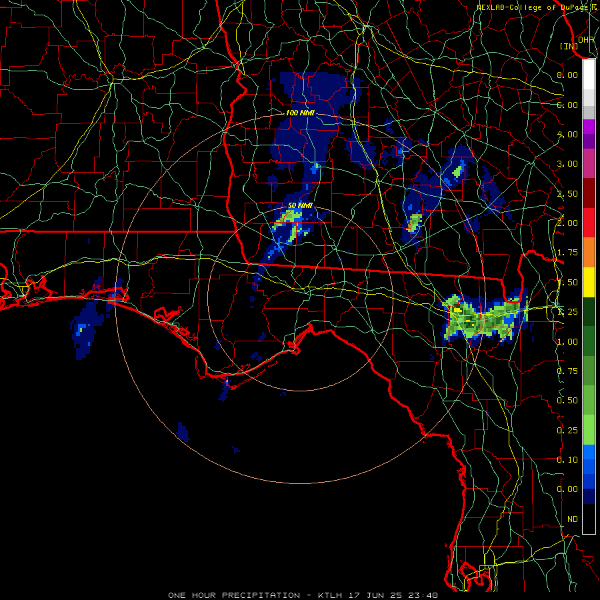Screen dimensions: 600x600
Task: Pick the yellow swatch on the color scale
Action: pos(589,282)
